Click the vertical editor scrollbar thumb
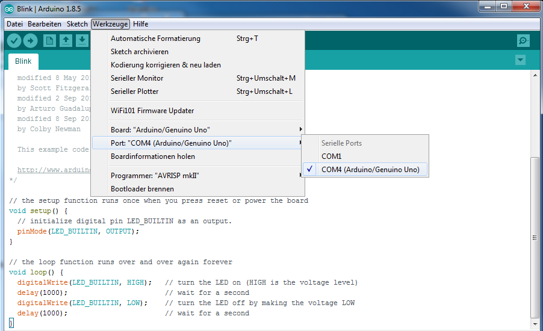The height and width of the screenshot is (331, 543). coord(535,237)
